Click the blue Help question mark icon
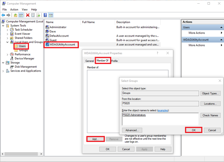 tap(45, 15)
